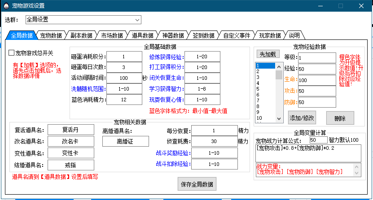
Task: Click the 保存全局数据 button
Action: 197,184
